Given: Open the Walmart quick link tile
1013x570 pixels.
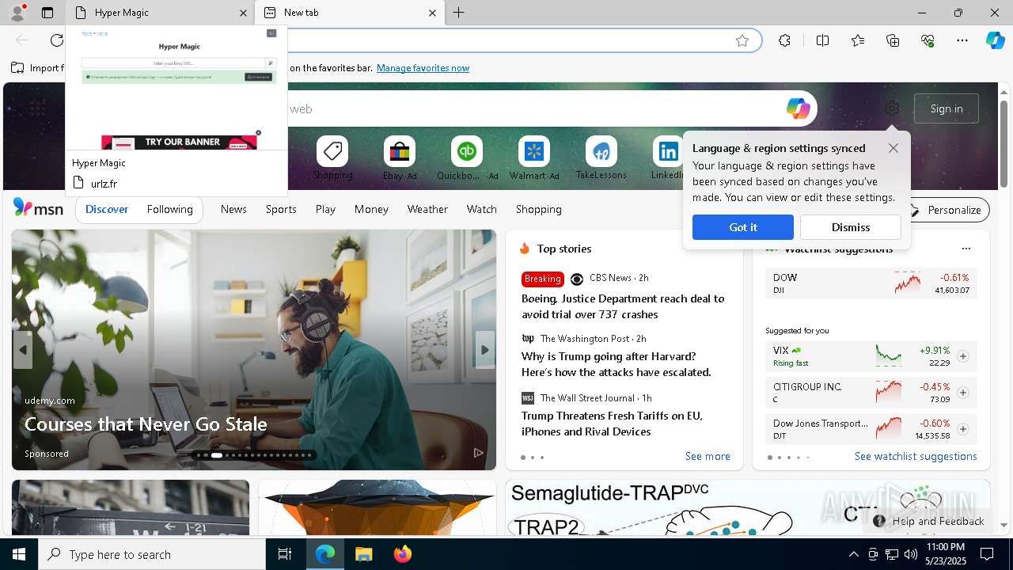Looking at the screenshot, I should click(534, 158).
